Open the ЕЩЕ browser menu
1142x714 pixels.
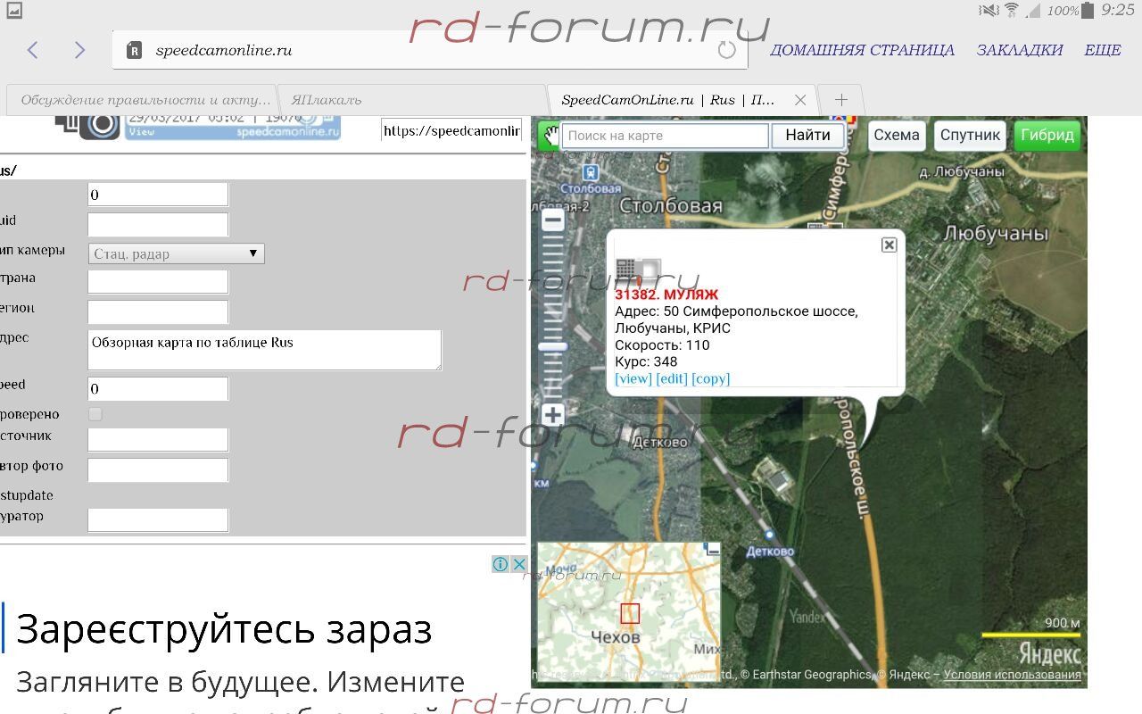click(1102, 50)
